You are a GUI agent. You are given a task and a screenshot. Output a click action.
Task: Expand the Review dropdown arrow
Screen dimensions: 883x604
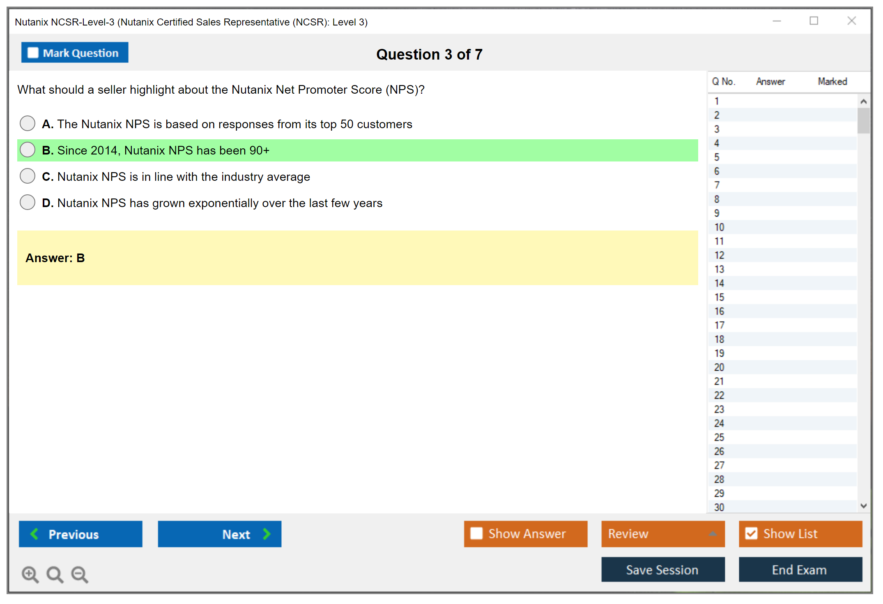pos(713,534)
